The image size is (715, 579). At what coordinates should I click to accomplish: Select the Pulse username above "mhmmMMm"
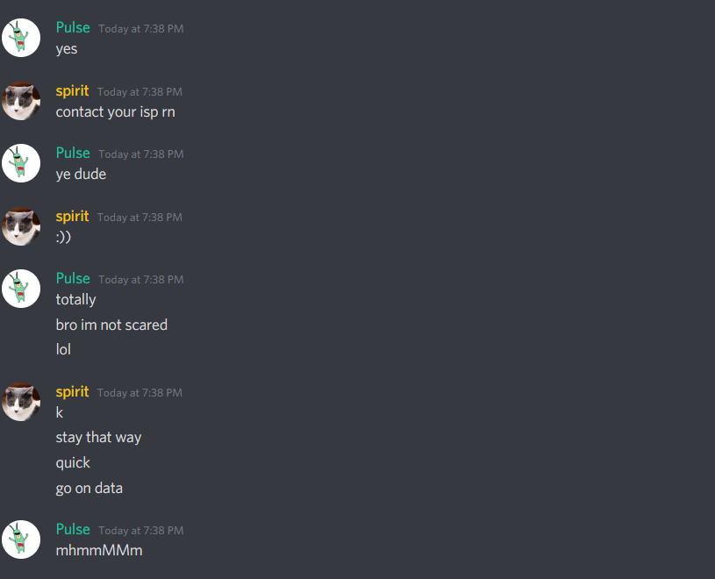click(73, 530)
